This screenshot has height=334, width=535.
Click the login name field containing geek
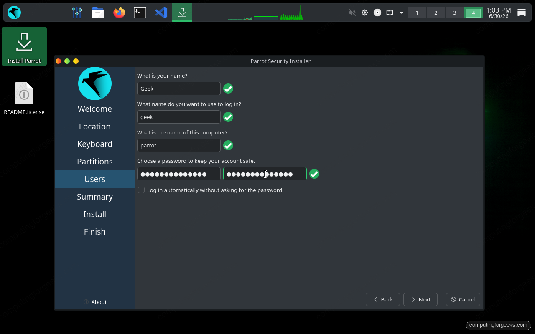click(179, 117)
